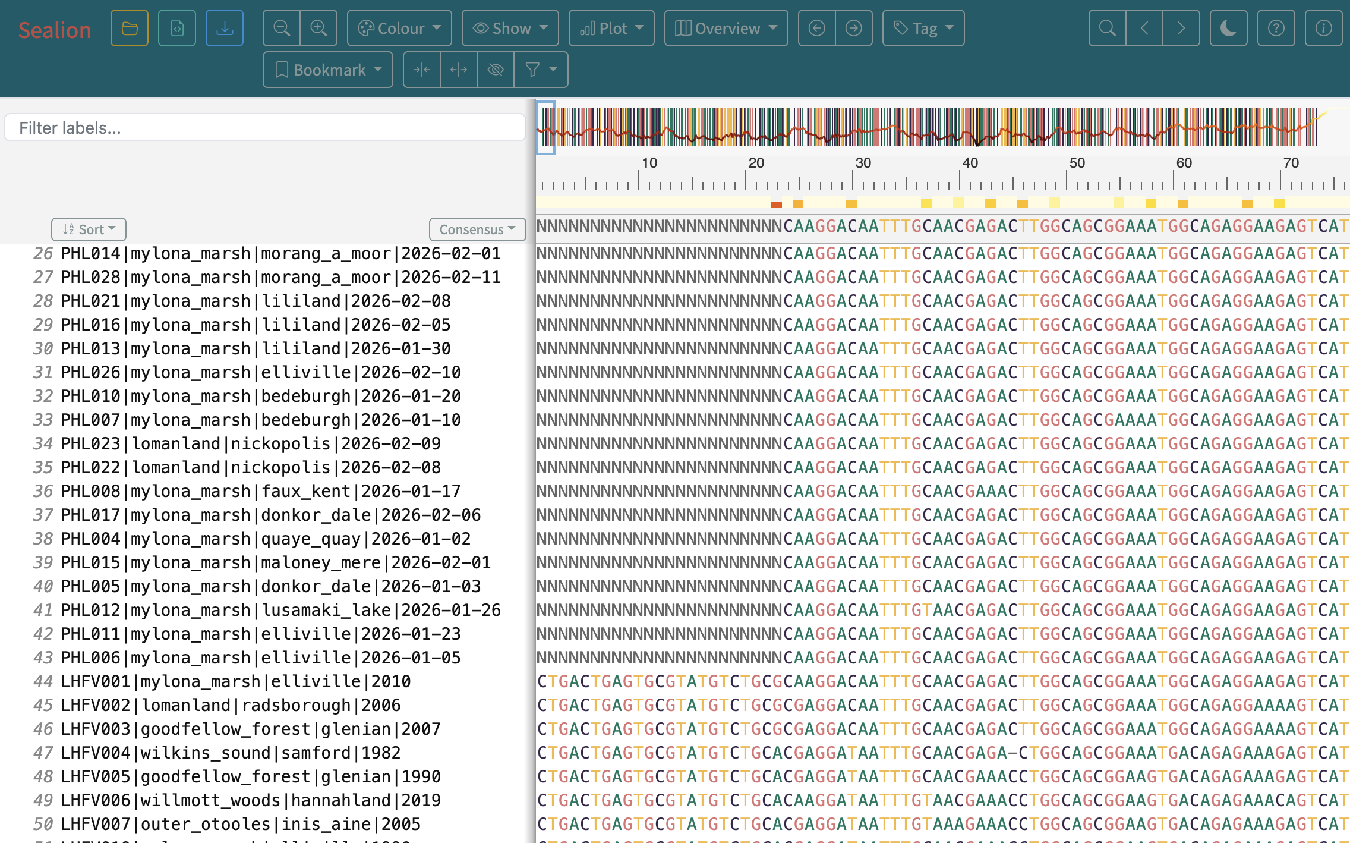Open the info icon
The height and width of the screenshot is (843, 1350).
pos(1323,28)
